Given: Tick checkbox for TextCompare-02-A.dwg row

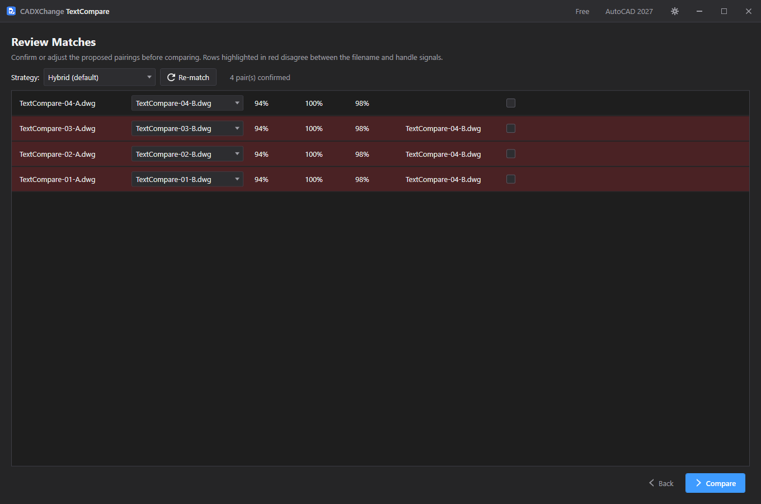Looking at the screenshot, I should tap(511, 154).
